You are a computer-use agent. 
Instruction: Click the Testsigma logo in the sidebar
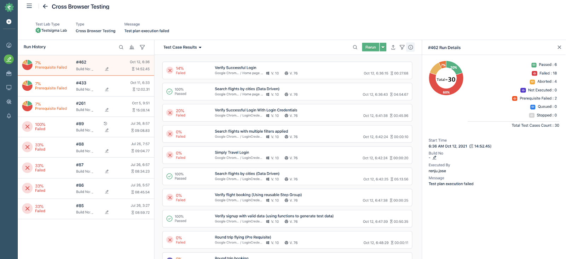coord(9,7)
